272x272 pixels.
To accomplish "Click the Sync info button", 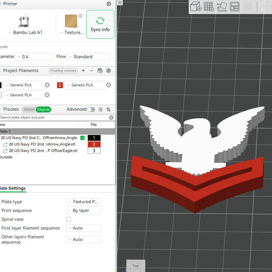I will click(x=100, y=24).
